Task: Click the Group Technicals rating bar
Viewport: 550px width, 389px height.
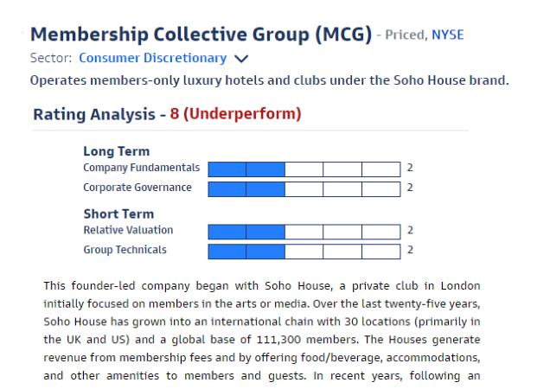Action: click(304, 252)
